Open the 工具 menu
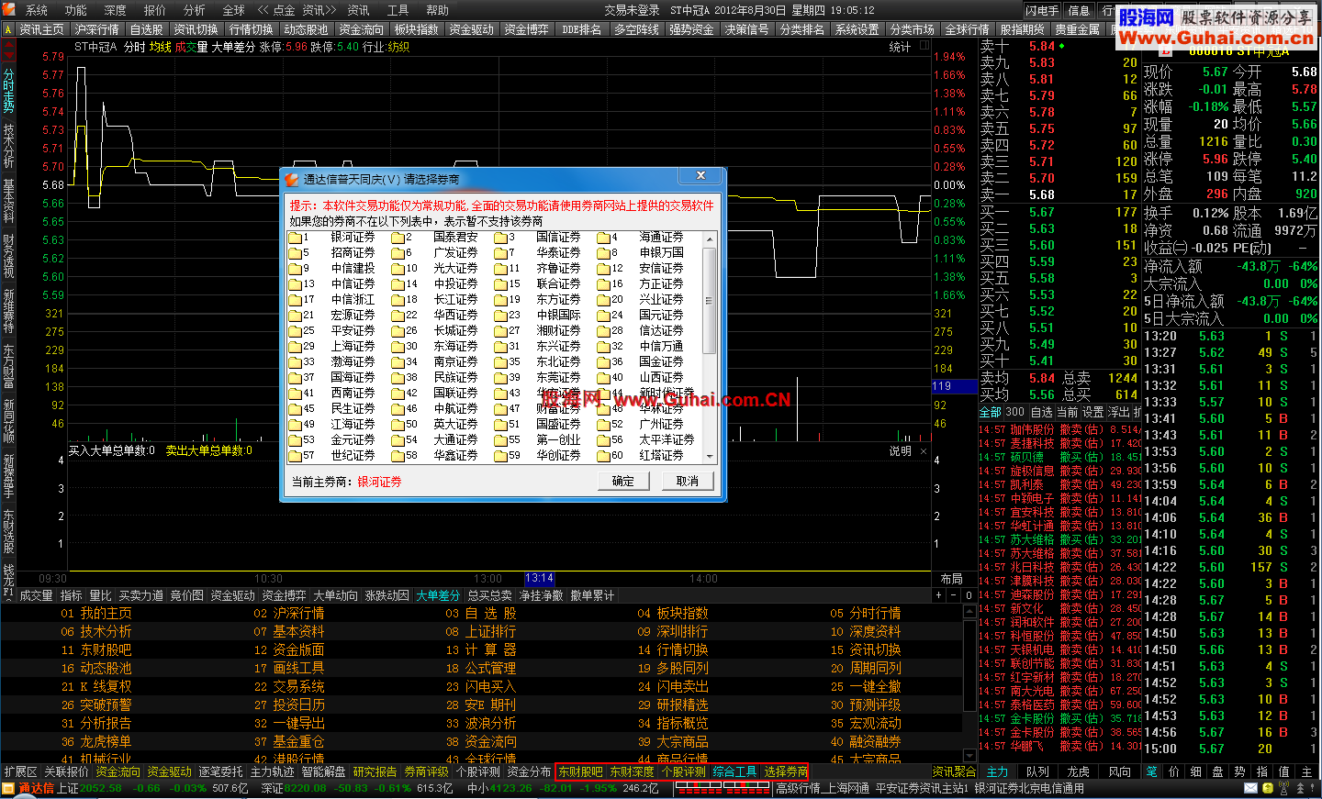Image resolution: width=1322 pixels, height=799 pixels. pyautogui.click(x=398, y=10)
